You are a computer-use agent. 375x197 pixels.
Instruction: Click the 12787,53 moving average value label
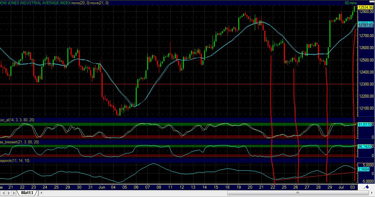[x=366, y=25]
